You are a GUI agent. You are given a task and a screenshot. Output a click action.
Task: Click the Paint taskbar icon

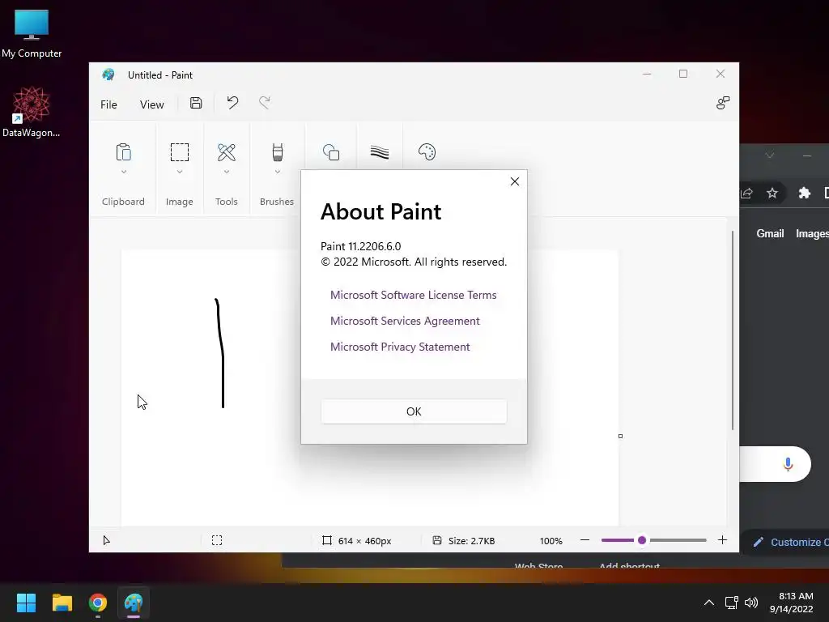[x=134, y=603]
